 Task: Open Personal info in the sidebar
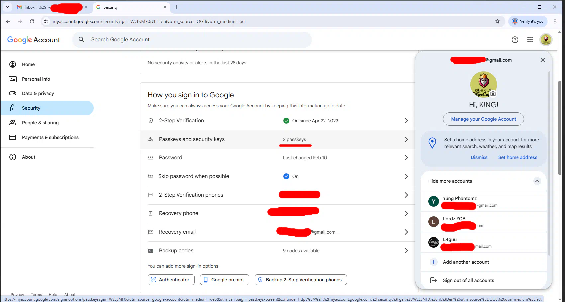tap(47, 79)
